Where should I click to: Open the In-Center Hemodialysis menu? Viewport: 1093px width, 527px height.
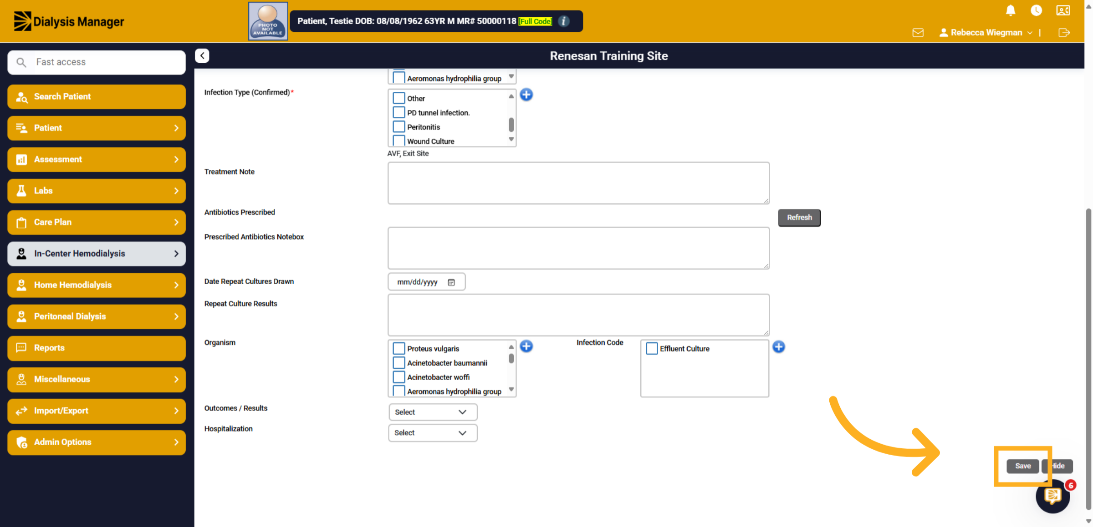(x=97, y=254)
